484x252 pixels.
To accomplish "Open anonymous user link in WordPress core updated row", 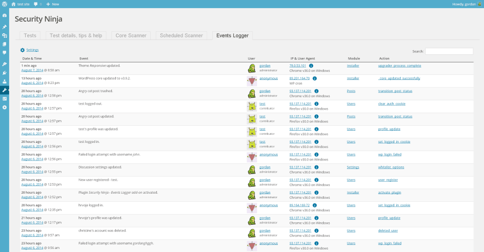I will (269, 78).
